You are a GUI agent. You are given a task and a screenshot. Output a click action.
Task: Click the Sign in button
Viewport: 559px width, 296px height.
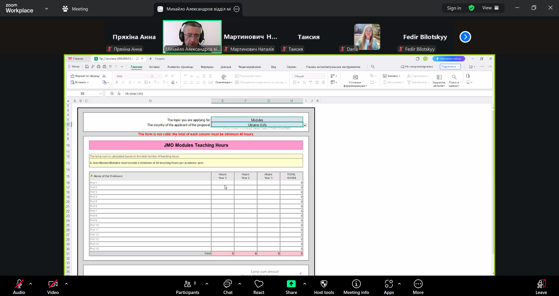point(454,8)
